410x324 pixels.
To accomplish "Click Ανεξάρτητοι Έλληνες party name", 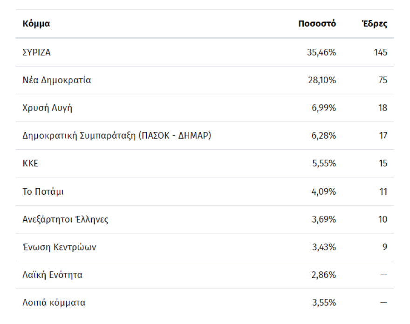I will (x=66, y=219).
